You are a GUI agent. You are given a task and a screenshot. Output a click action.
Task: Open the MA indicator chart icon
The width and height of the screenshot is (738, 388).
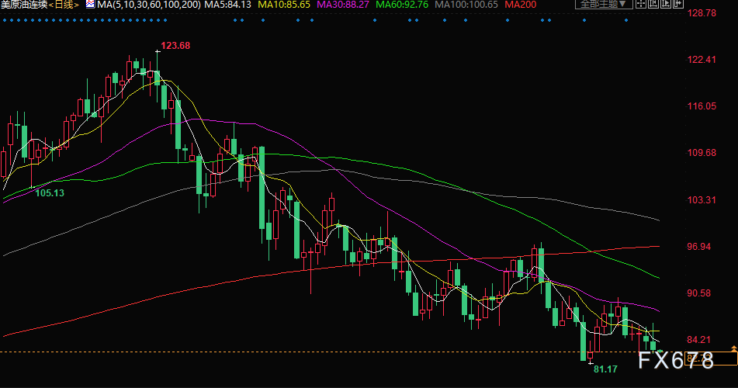[x=90, y=4]
